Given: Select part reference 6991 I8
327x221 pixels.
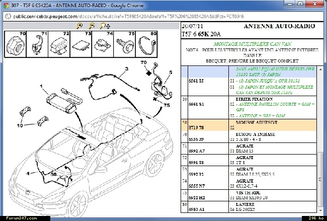Looking at the screenshot, I should tap(196, 163).
